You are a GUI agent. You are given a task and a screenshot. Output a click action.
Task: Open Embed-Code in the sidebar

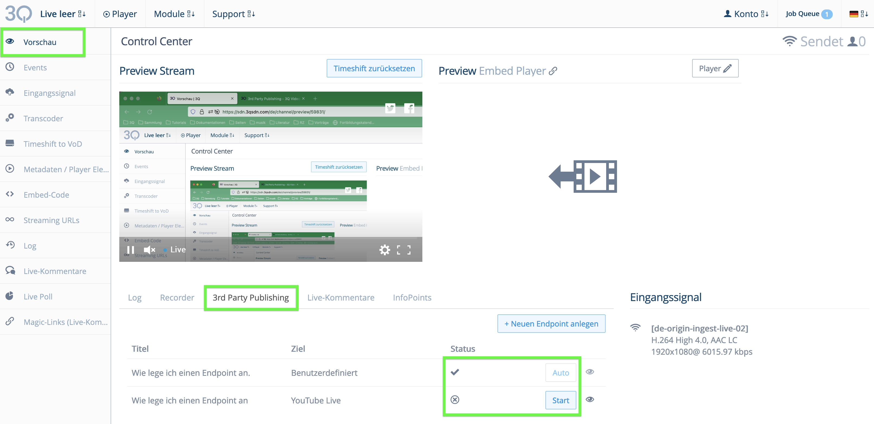pyautogui.click(x=55, y=195)
